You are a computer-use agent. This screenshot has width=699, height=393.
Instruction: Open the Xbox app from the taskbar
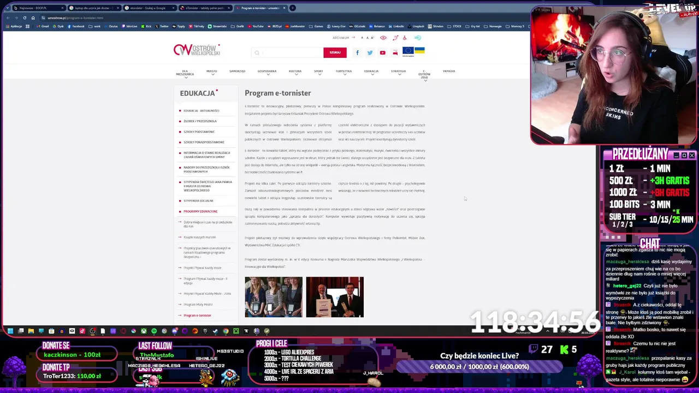coord(144,331)
